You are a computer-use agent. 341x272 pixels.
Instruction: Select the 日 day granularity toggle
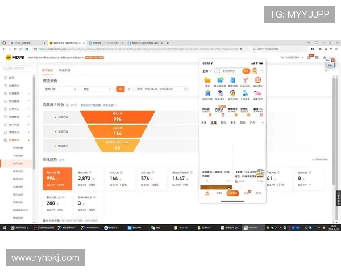point(120,89)
